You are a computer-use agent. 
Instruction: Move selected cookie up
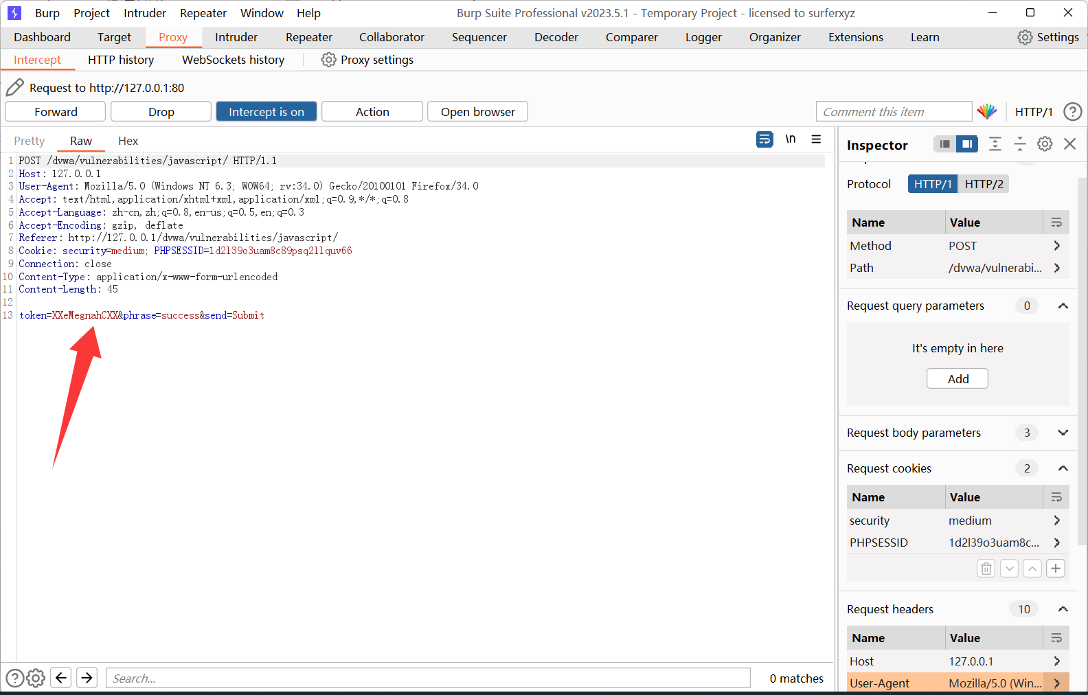tap(1032, 569)
